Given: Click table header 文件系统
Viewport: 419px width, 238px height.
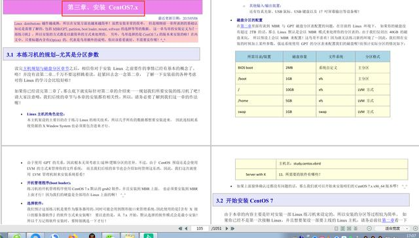Looking at the screenshot, I should [336, 57].
